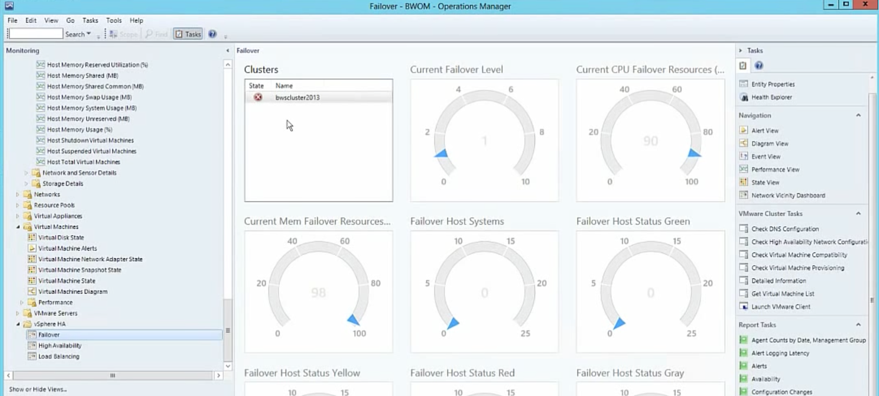The height and width of the screenshot is (396, 879).
Task: Click the critical state icon of bwscluster2013
Action: click(258, 97)
